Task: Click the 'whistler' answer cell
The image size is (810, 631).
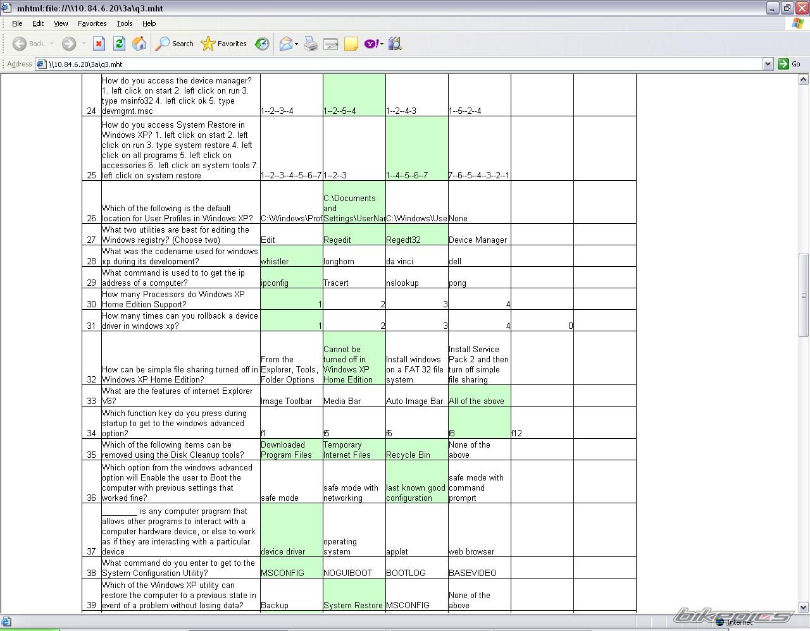Action: point(291,256)
